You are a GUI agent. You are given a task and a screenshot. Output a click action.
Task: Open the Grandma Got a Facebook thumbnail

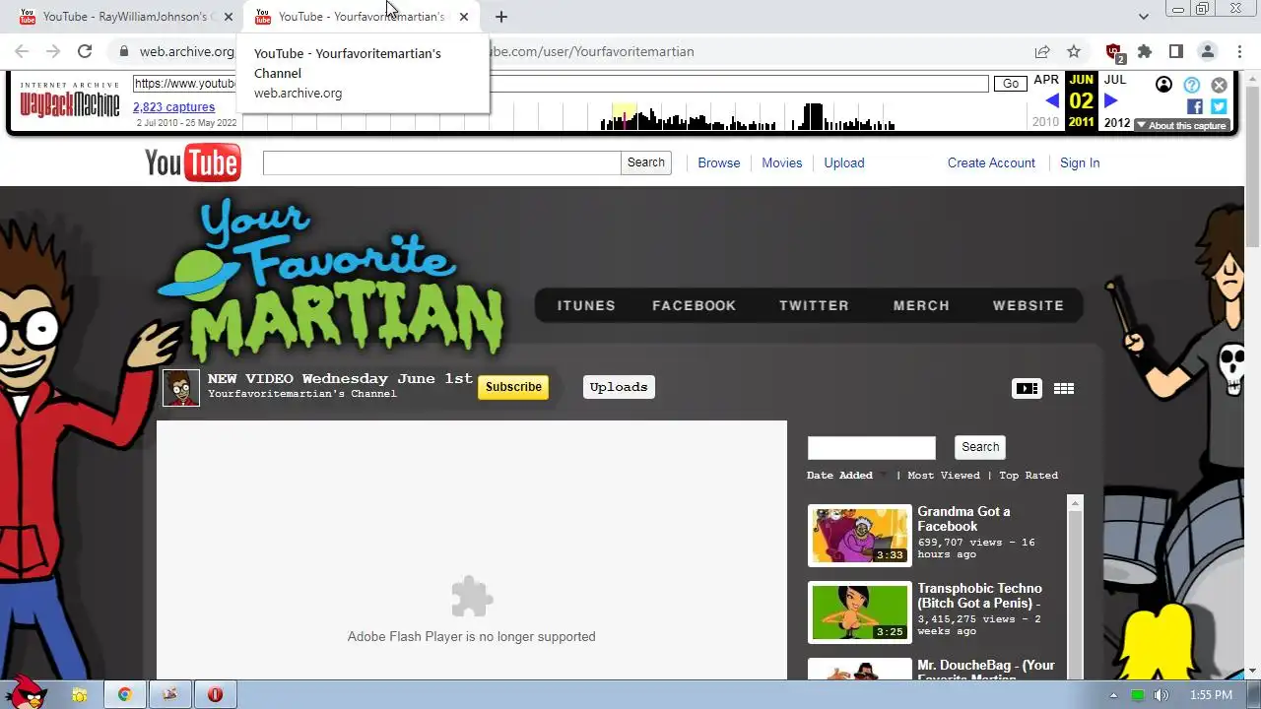click(x=860, y=536)
